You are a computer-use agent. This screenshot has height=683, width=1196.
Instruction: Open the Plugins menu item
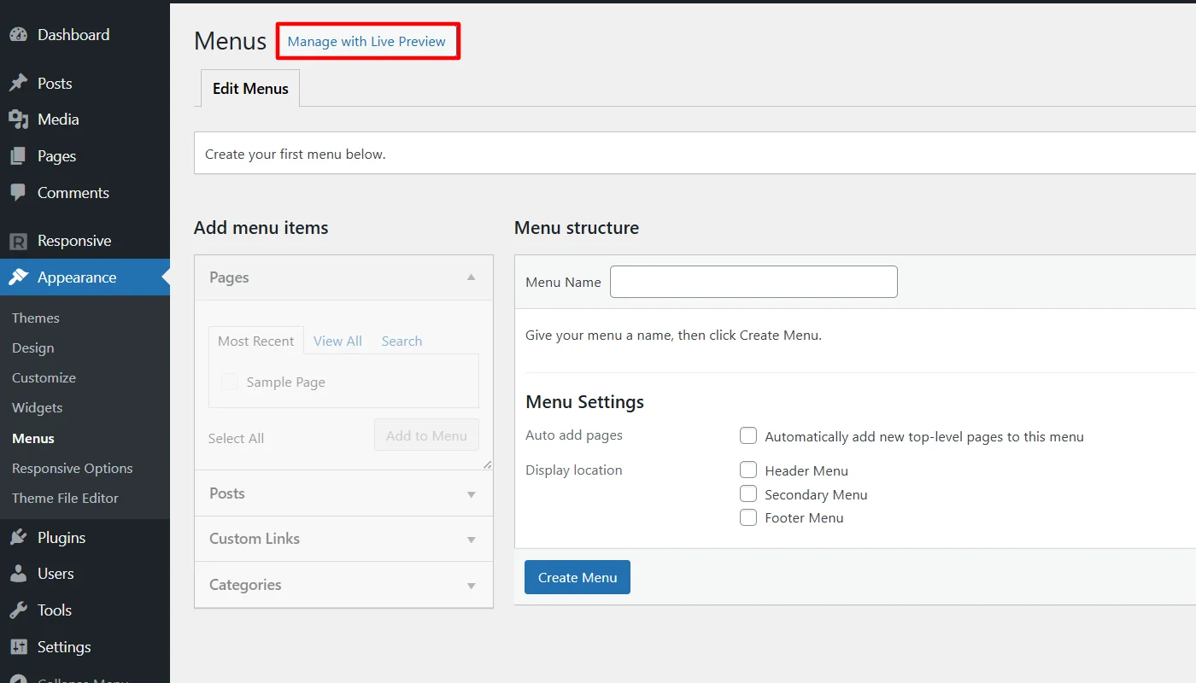(85, 538)
